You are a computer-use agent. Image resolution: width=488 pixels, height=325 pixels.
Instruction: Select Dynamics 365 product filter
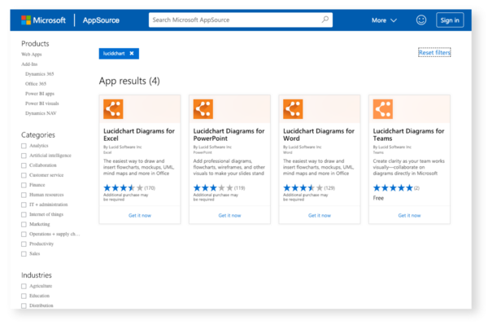pos(40,74)
